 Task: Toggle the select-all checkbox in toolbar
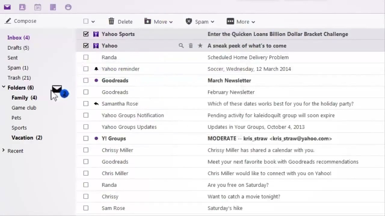86,21
